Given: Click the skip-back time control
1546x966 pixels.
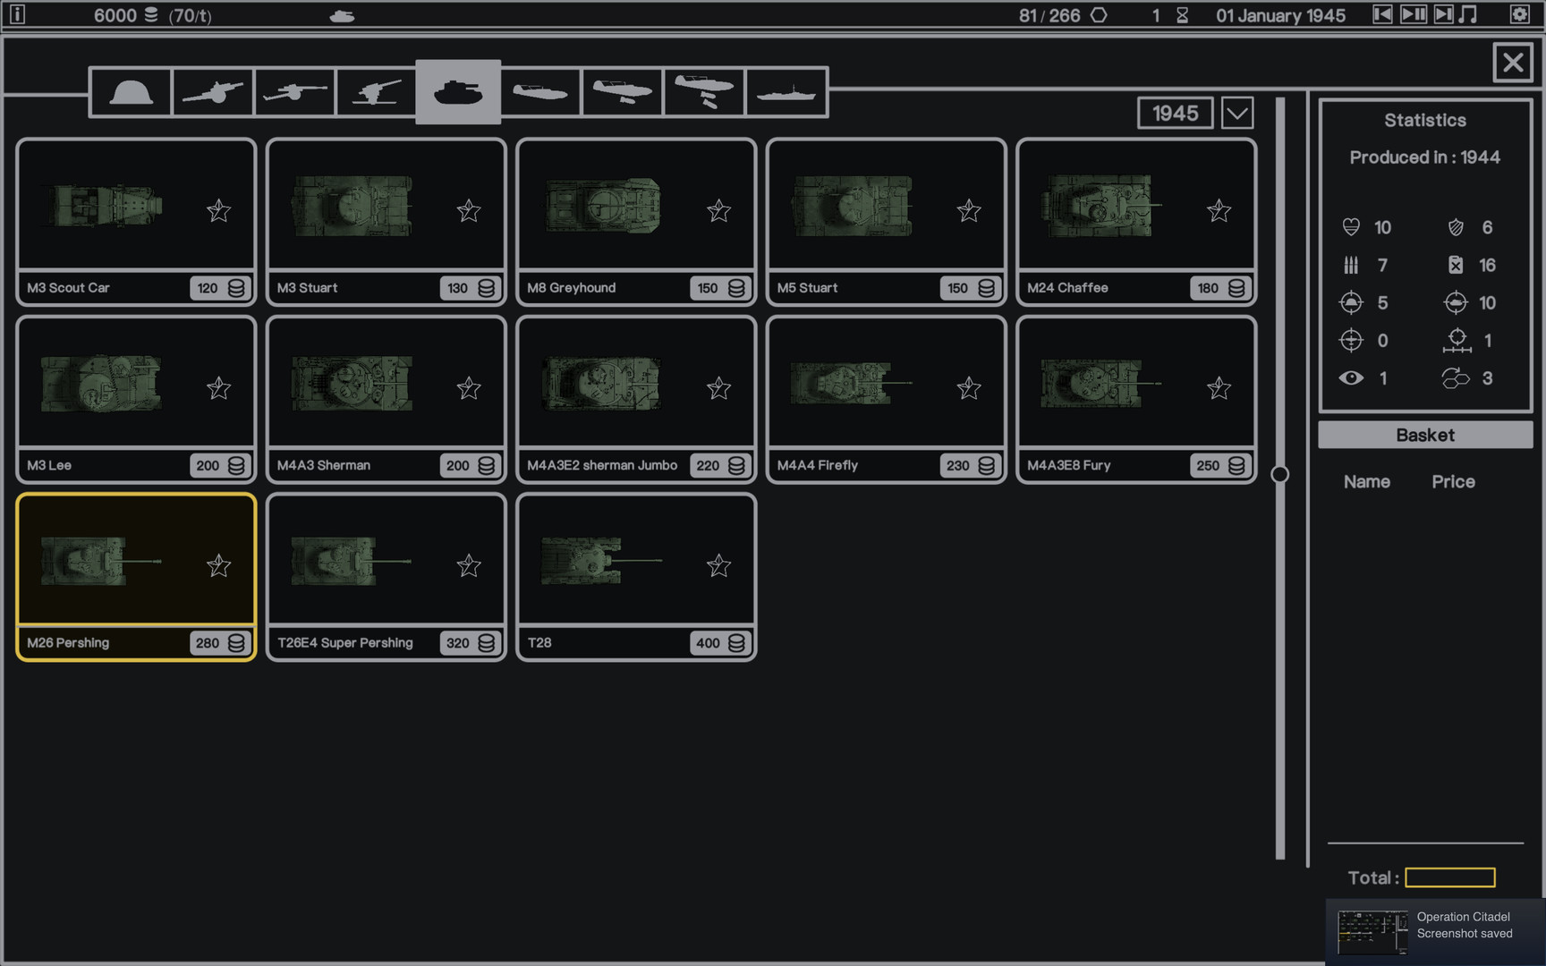Looking at the screenshot, I should [x=1382, y=14].
